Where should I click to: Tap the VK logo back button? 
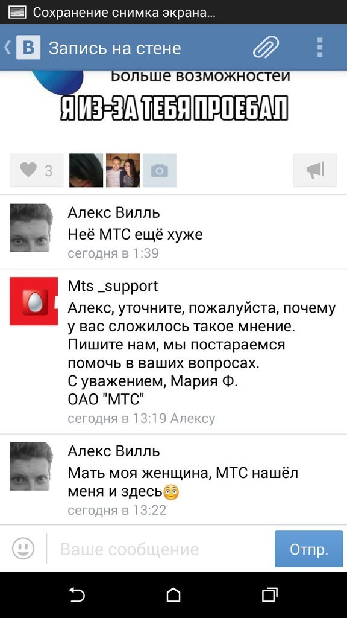[23, 48]
